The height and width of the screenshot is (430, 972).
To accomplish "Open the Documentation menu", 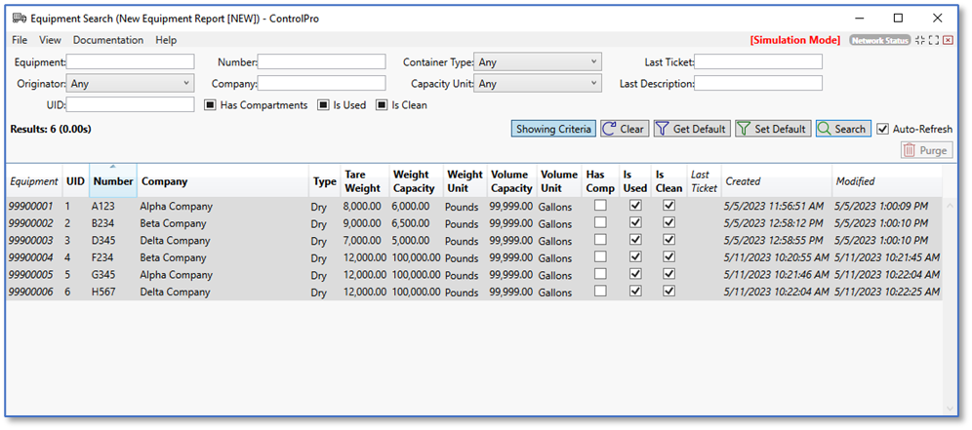I will [108, 40].
